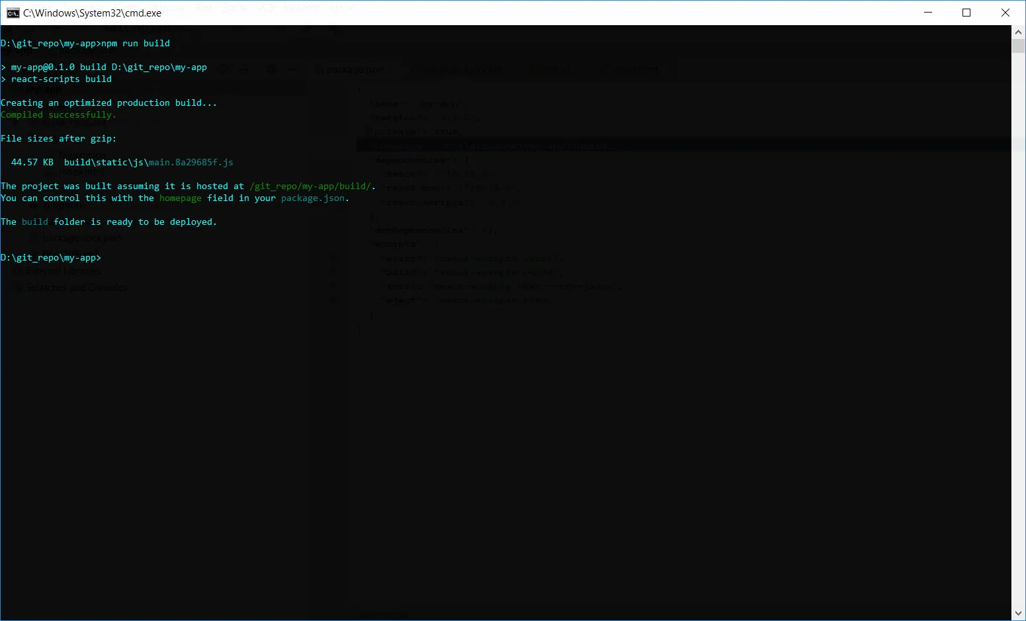Click the scrollbar up arrow
Image resolution: width=1026 pixels, height=621 pixels.
point(1019,32)
